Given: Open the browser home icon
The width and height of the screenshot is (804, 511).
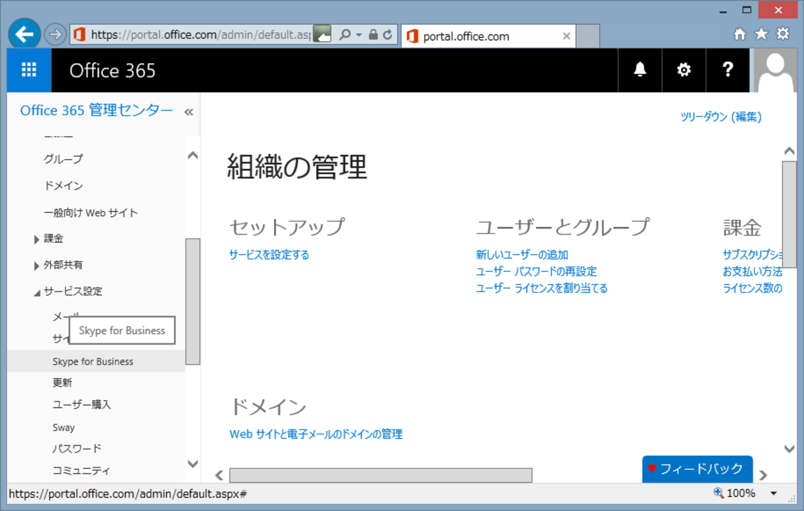Looking at the screenshot, I should (740, 34).
